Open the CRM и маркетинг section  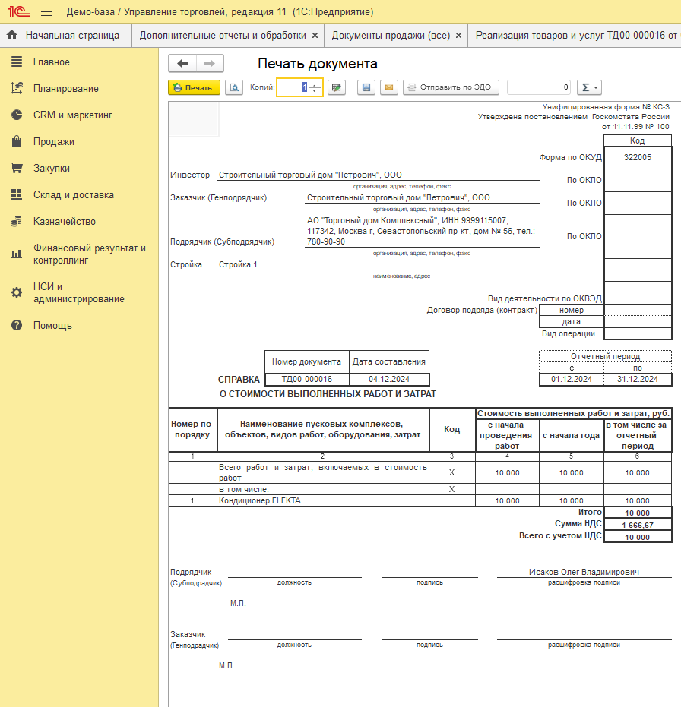pyautogui.click(x=73, y=115)
